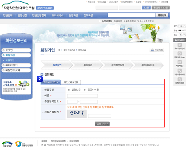Click 인쇄하기 print button label

click(x=158, y=50)
